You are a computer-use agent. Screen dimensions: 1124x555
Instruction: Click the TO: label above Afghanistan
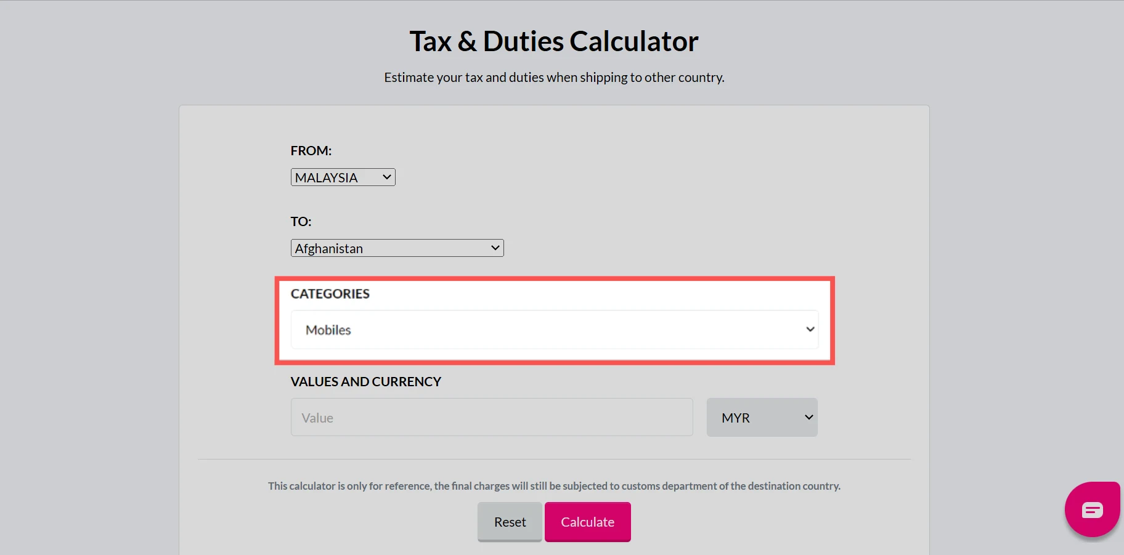tap(300, 221)
